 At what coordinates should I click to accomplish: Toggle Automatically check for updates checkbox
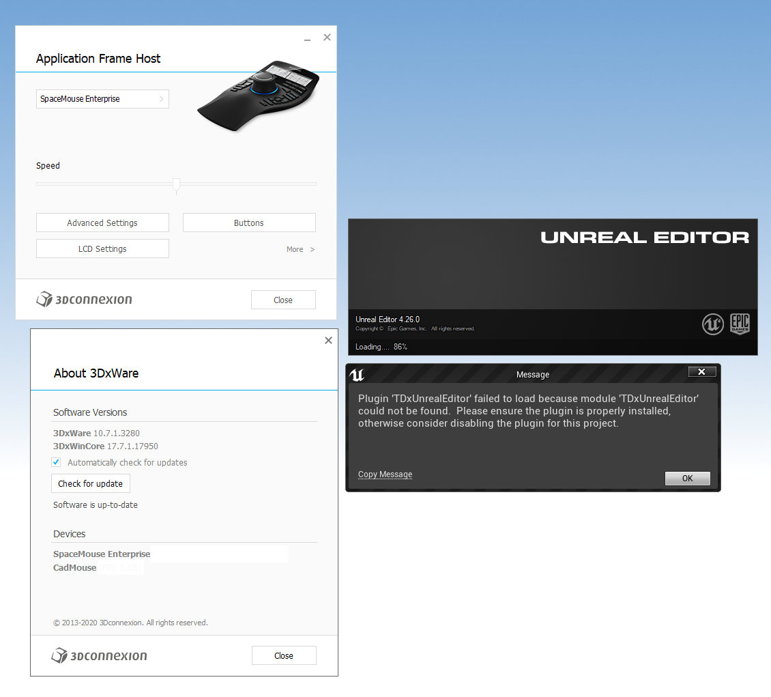click(x=56, y=462)
